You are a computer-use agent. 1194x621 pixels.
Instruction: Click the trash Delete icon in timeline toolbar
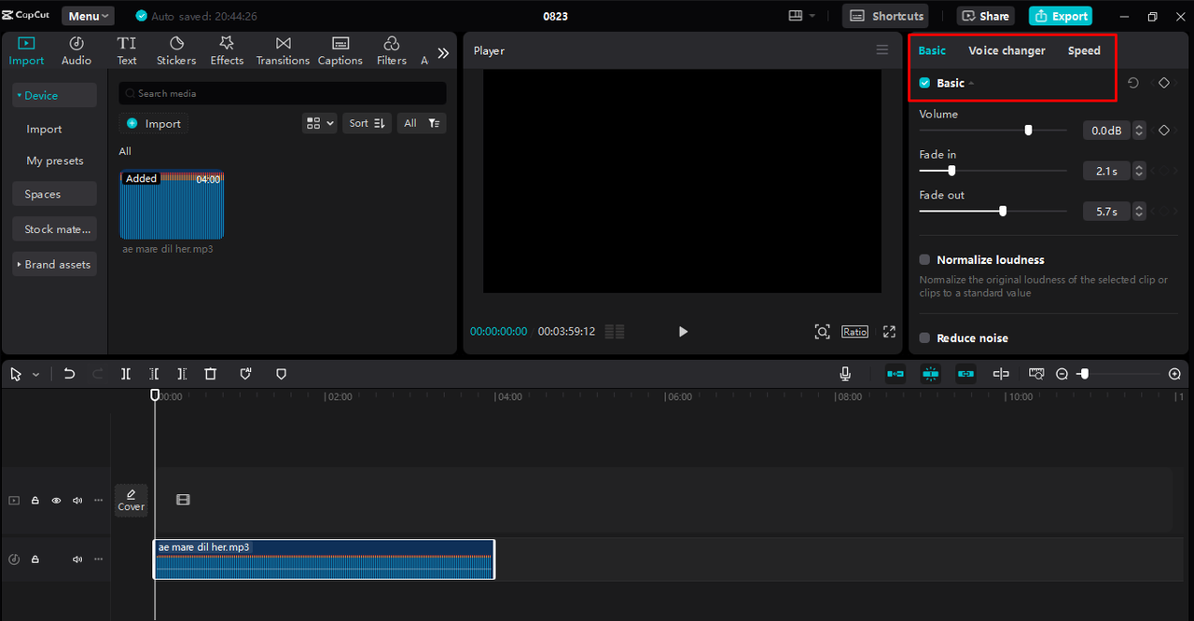pyautogui.click(x=211, y=374)
